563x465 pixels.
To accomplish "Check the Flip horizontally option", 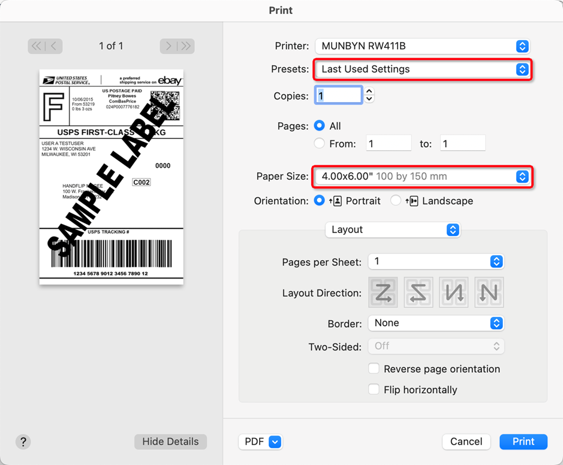I will click(x=374, y=389).
